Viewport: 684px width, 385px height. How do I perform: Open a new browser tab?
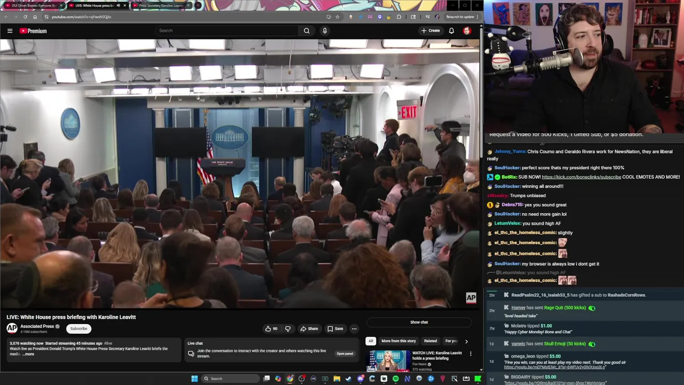point(198,5)
